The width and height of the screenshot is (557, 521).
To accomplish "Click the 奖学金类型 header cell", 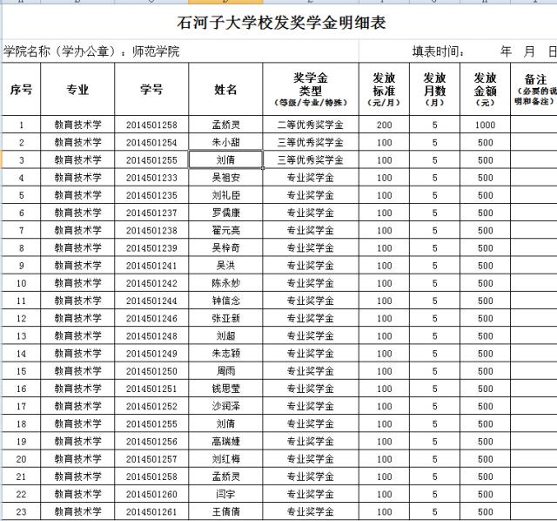I will point(311,89).
